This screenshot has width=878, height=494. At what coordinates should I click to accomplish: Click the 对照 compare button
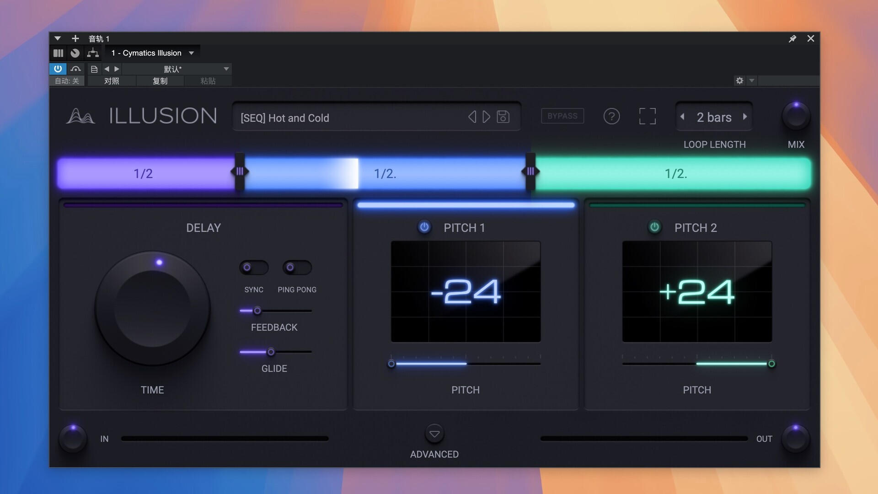112,81
